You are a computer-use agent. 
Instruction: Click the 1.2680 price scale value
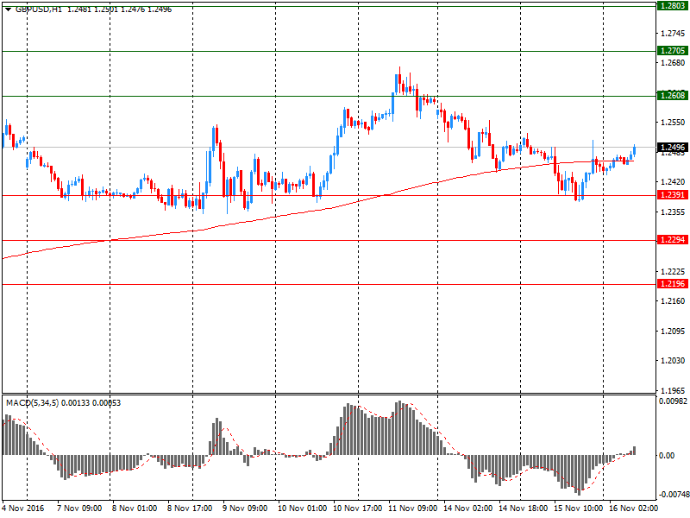coord(673,63)
